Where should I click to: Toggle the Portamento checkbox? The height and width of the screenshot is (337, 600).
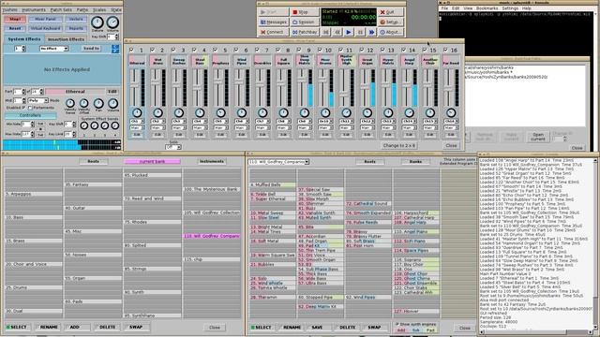[x=30, y=108]
